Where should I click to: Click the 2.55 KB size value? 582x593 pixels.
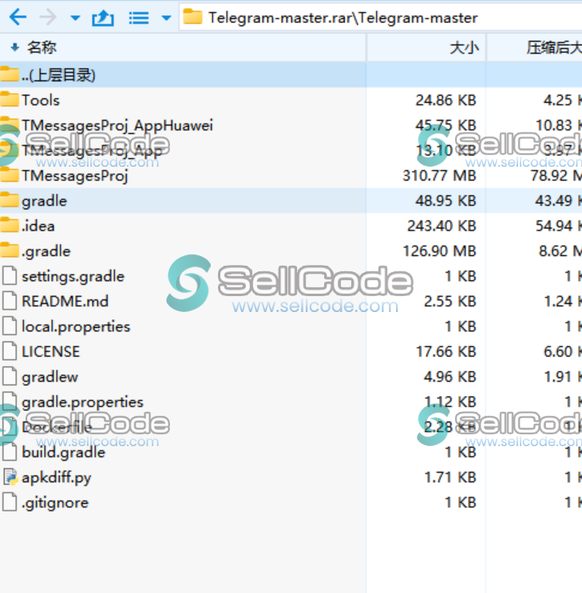click(450, 302)
